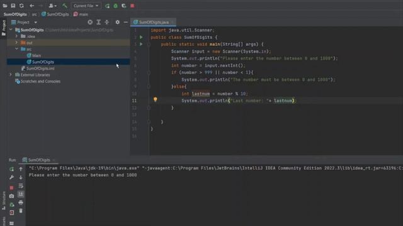Image resolution: width=403 pixels, height=226 pixels.
Task: Navigate back with the left arrow icon
Action: point(32,6)
